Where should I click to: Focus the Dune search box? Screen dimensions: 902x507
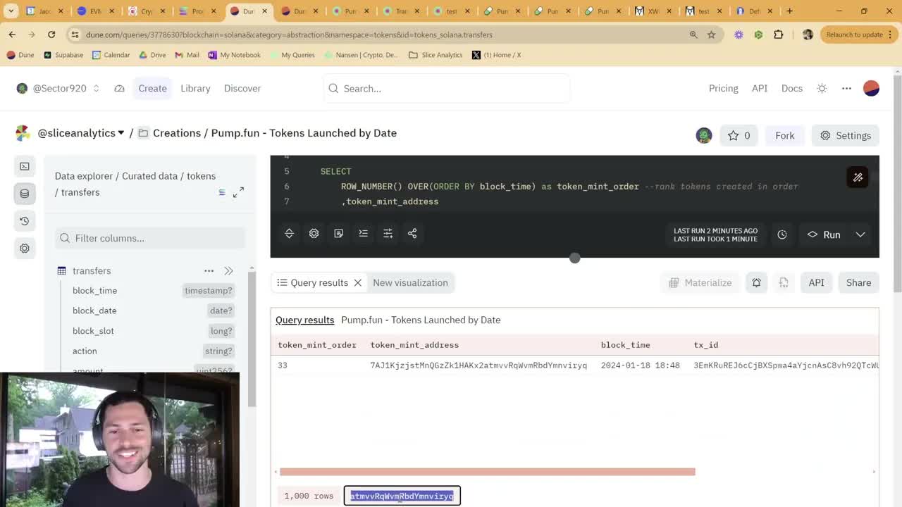click(446, 88)
